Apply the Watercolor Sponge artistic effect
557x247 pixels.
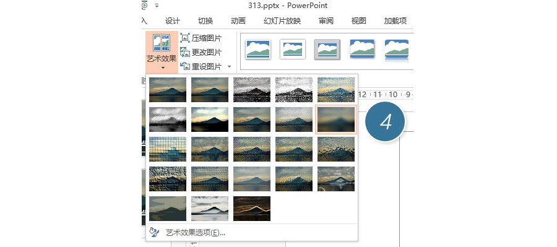point(210,149)
